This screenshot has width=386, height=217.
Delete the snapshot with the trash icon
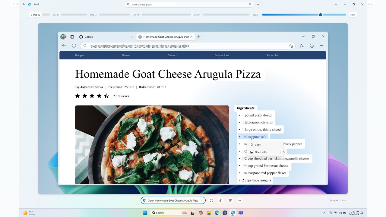click(x=230, y=200)
